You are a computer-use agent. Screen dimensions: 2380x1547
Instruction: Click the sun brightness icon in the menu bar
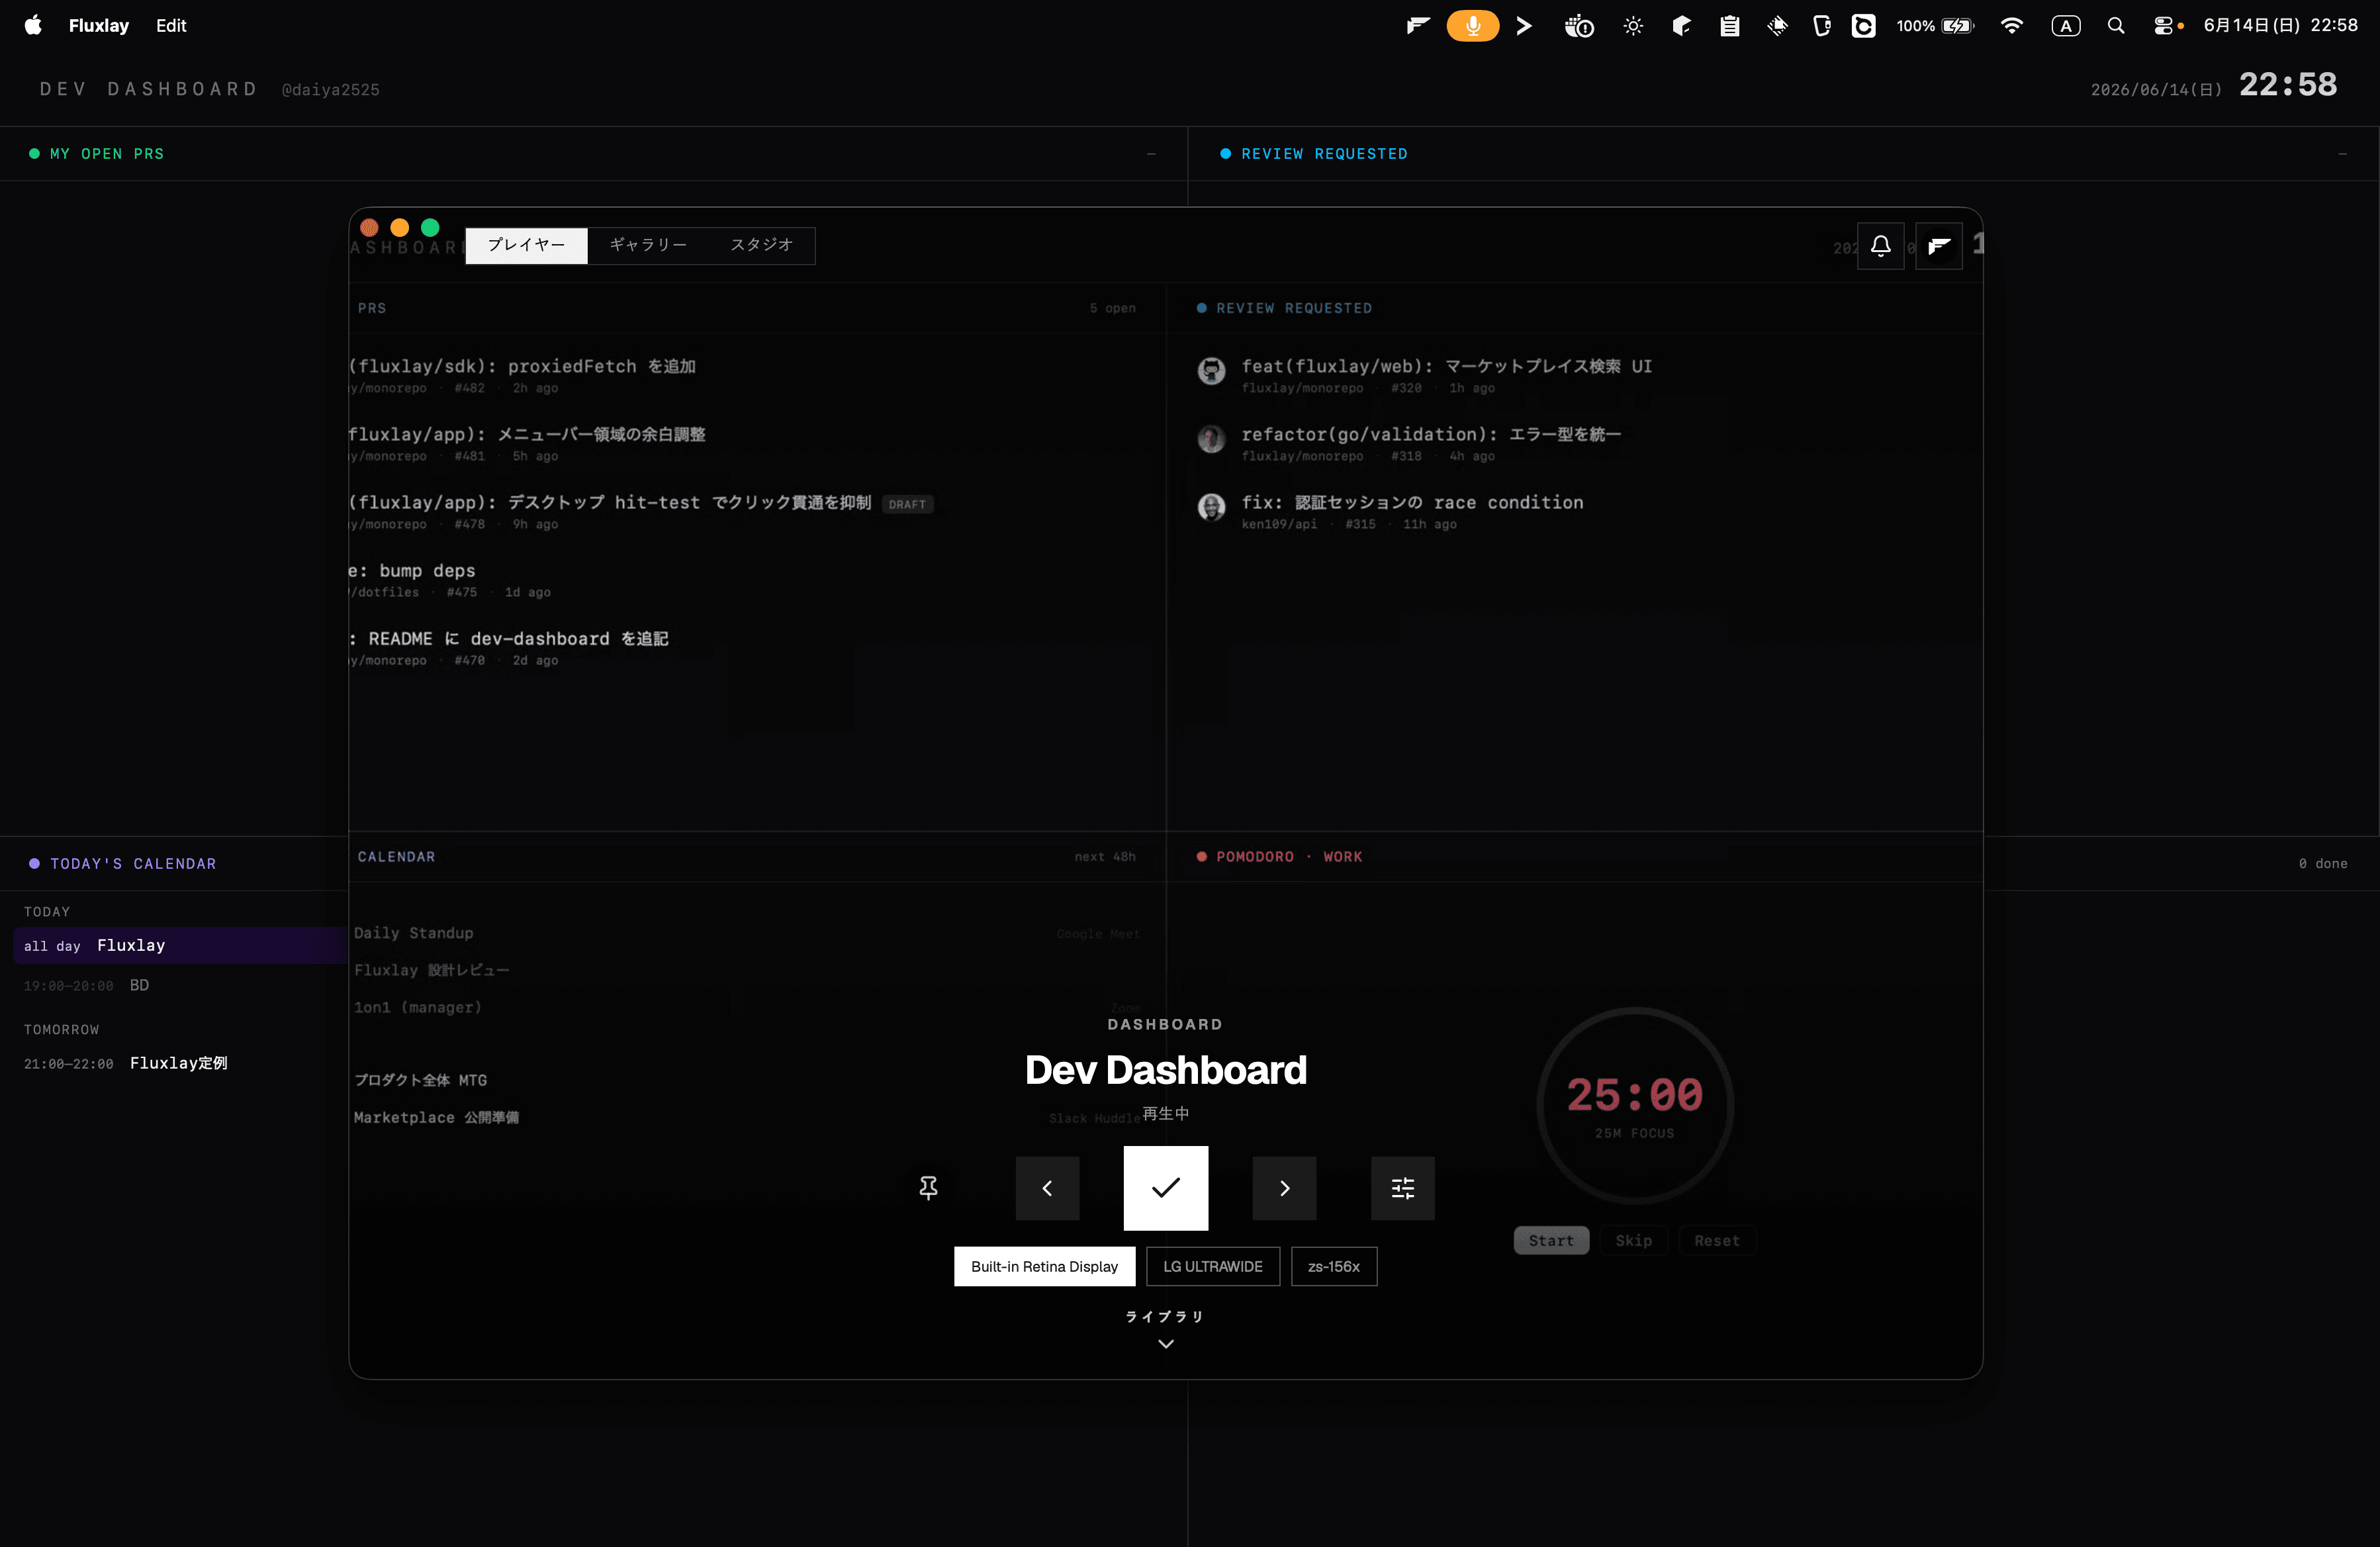1633,26
